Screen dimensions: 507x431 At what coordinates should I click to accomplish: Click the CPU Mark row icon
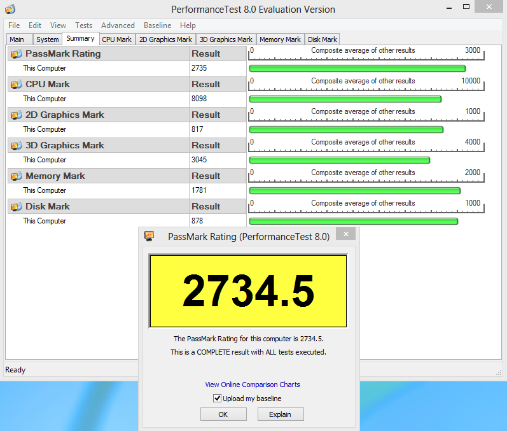(17, 85)
